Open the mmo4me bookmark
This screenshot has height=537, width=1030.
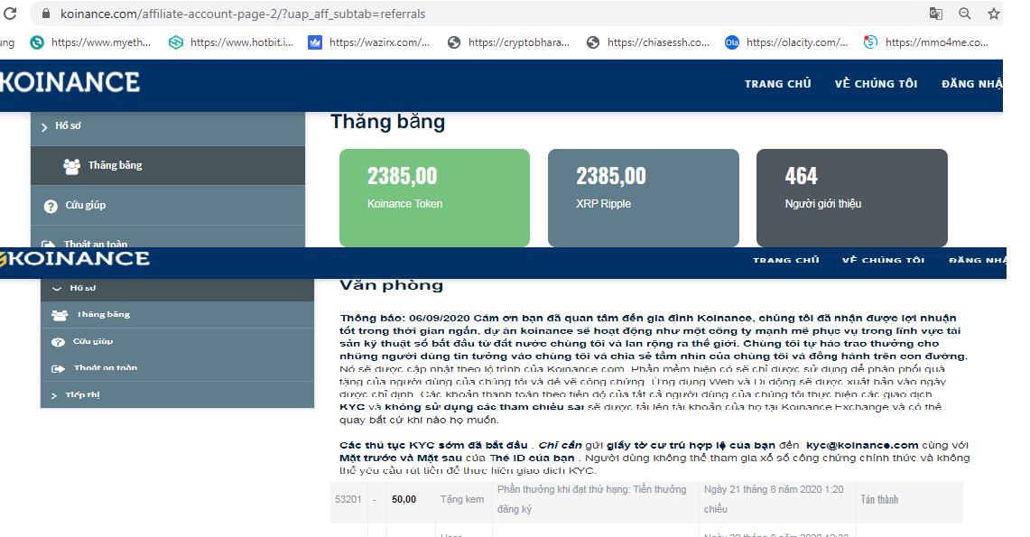point(925,42)
